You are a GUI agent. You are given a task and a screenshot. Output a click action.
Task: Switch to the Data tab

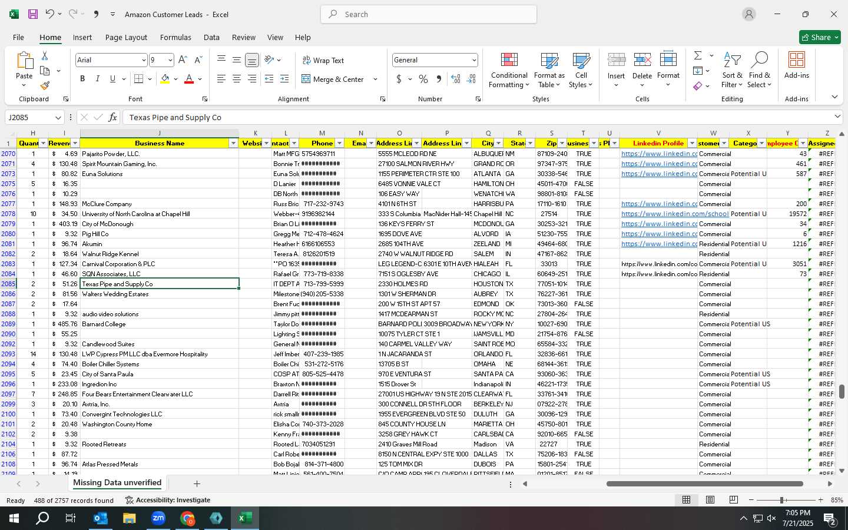211,37
